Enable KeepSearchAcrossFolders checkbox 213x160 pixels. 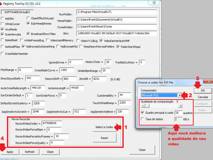coord(81,47)
